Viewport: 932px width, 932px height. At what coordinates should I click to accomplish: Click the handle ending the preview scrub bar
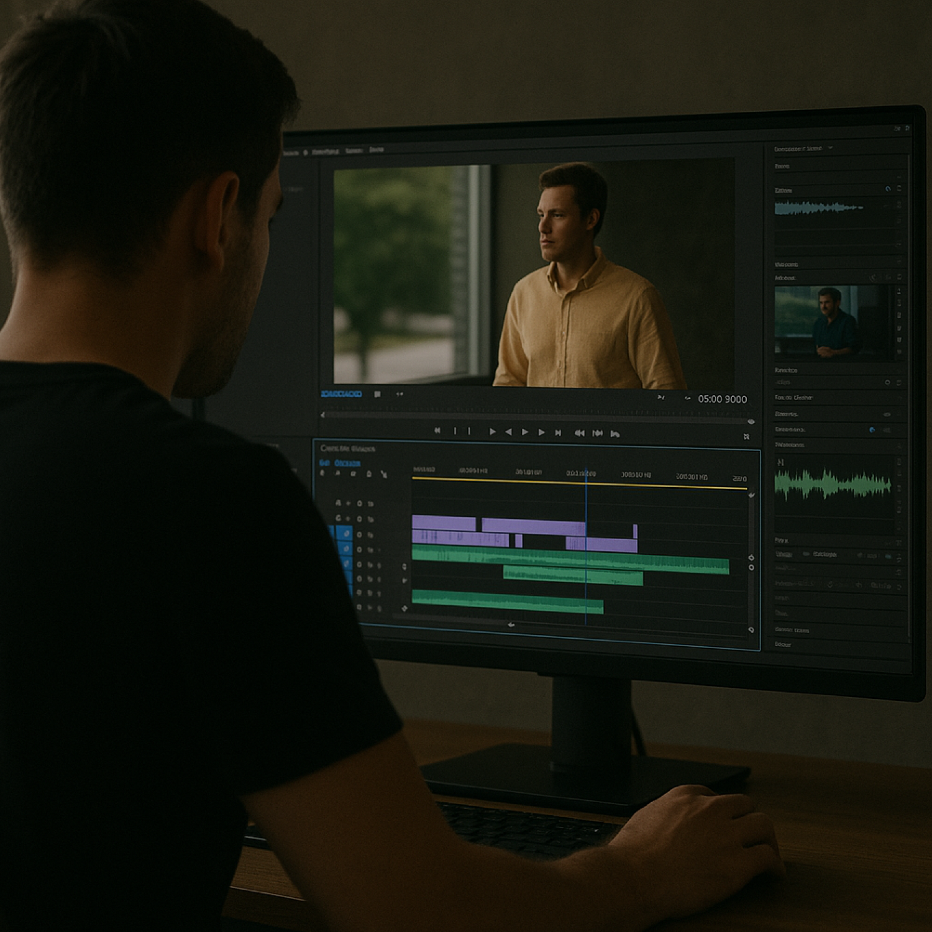pos(751,422)
